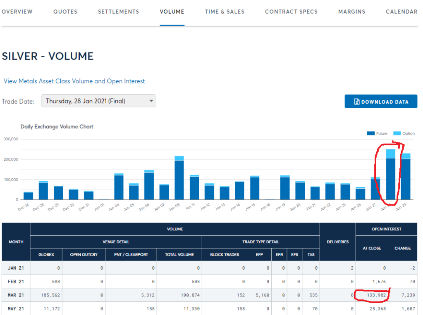423x315 pixels.
Task: Switch to the Margins tab
Action: click(x=351, y=12)
